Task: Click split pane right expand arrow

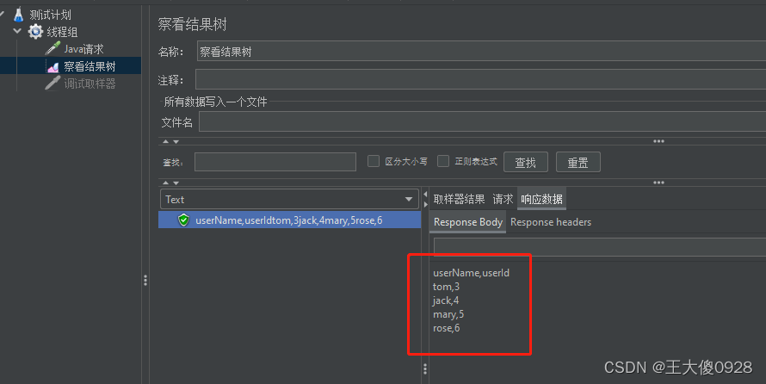Action: click(x=425, y=204)
